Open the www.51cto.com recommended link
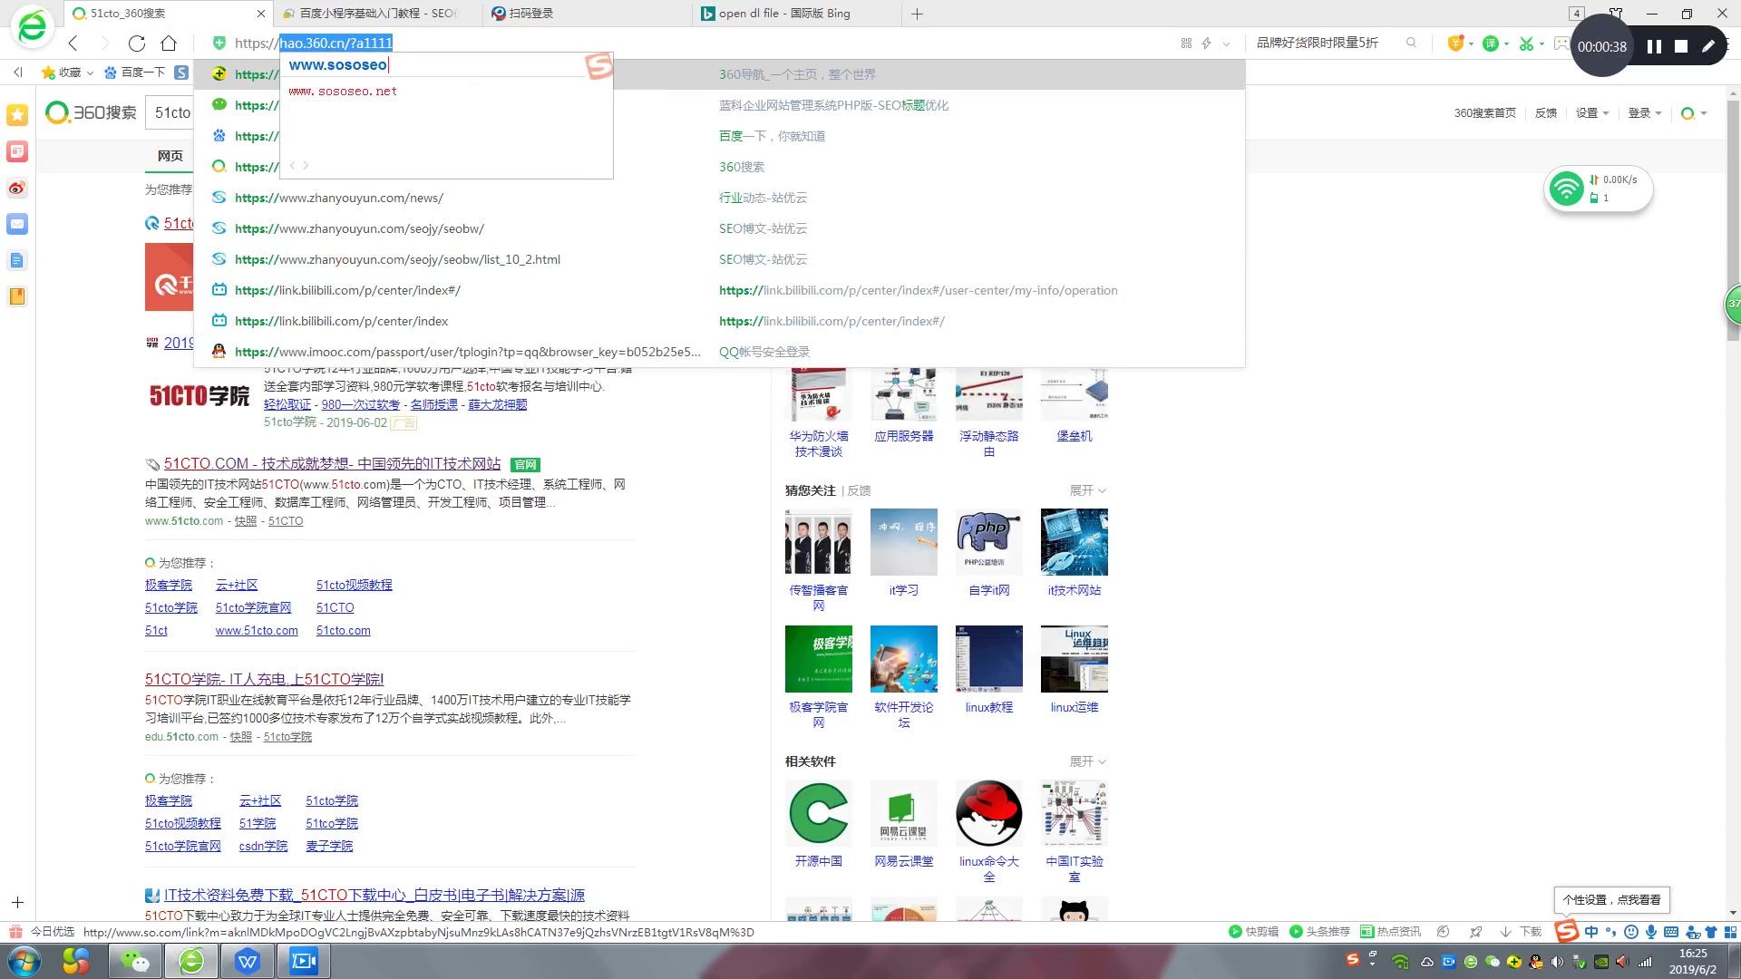 click(257, 631)
